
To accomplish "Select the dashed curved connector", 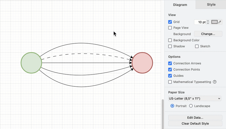I will click(85, 54).
